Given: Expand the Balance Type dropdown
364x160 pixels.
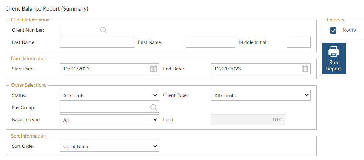Looking at the screenshot, I should pos(109,120).
